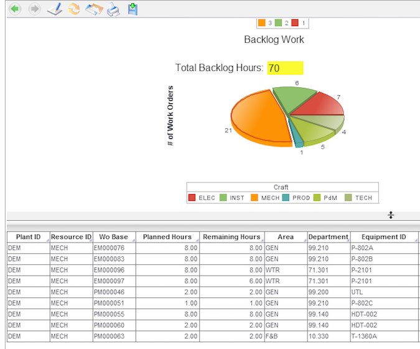Click the Total Backlog Hours yellow field
Image resolution: width=420 pixels, height=349 pixels.
[x=285, y=68]
